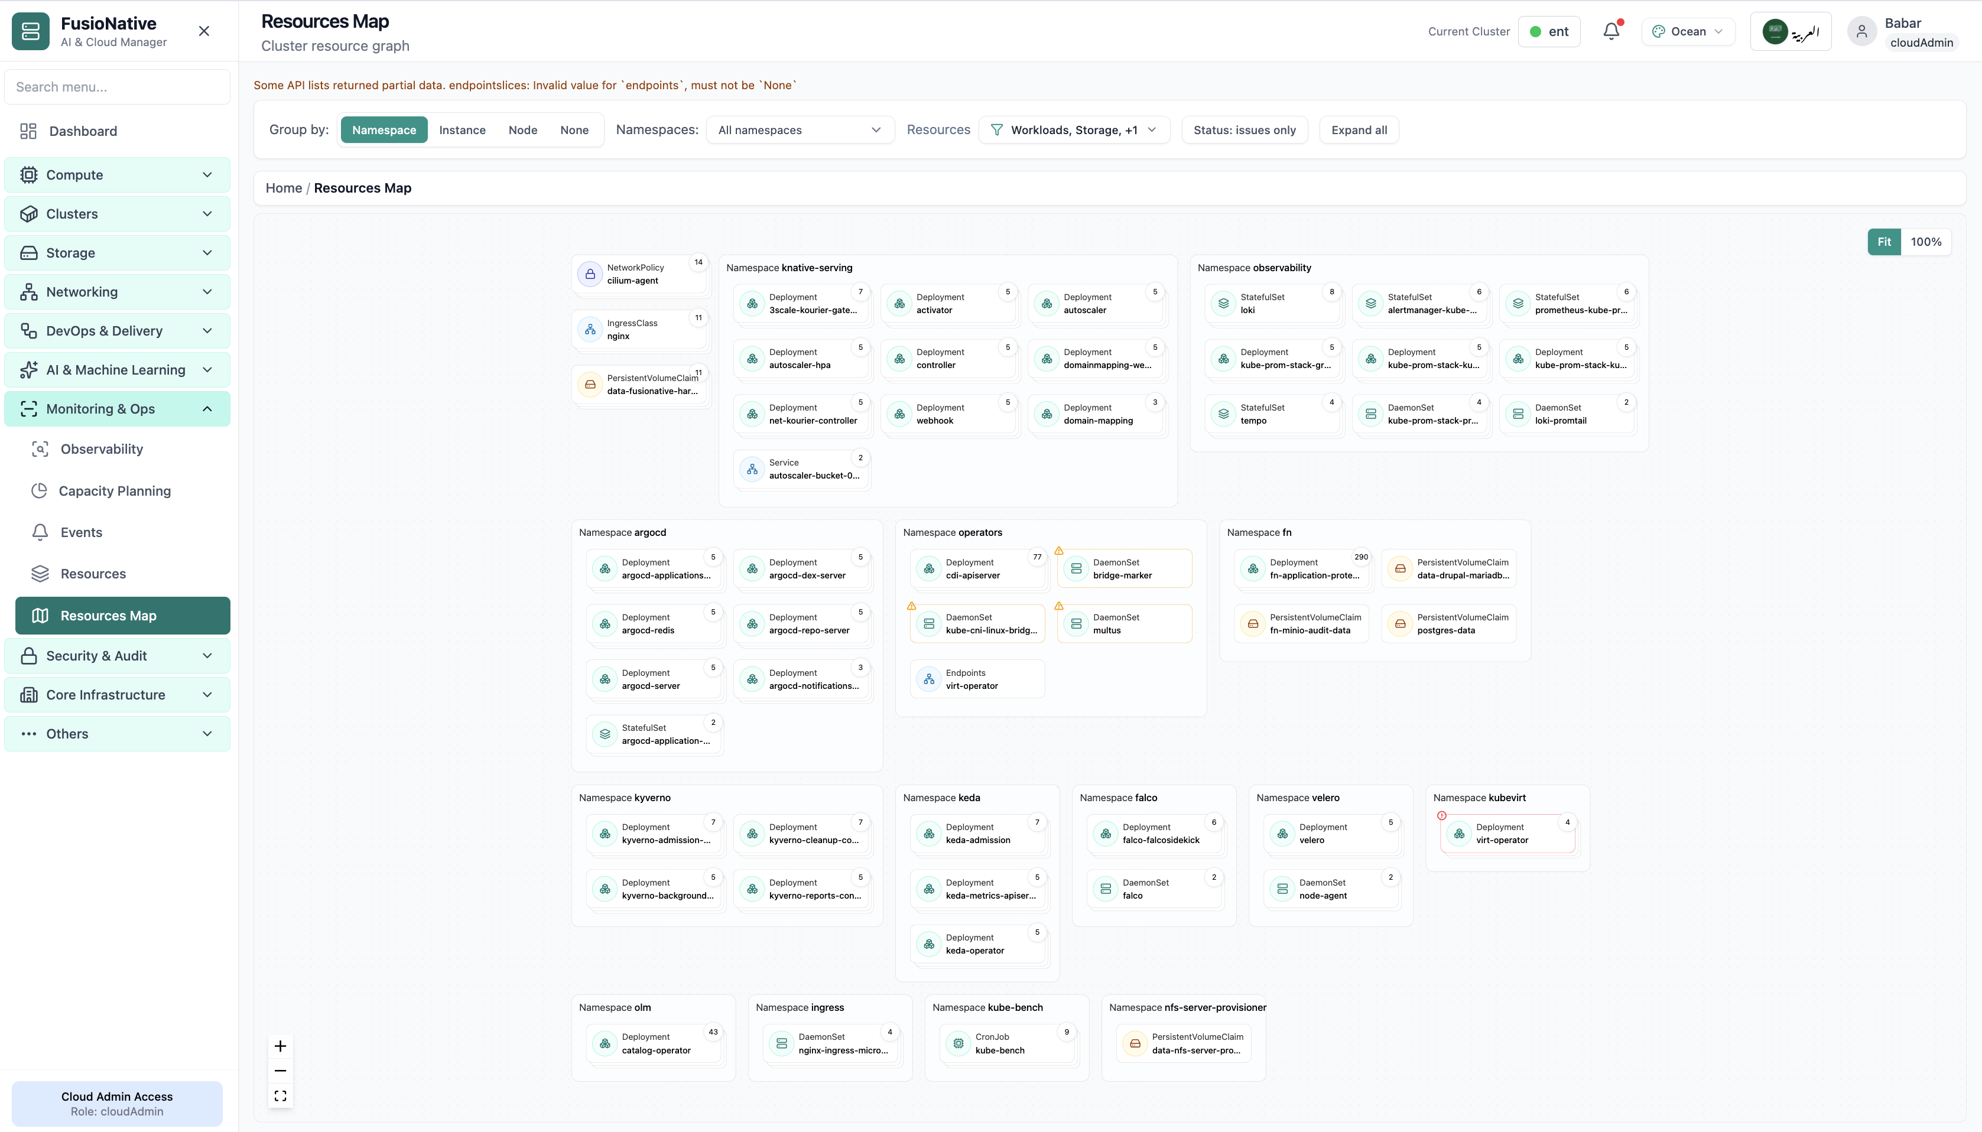1982x1132 pixels.
Task: Group by Instance
Action: point(462,130)
